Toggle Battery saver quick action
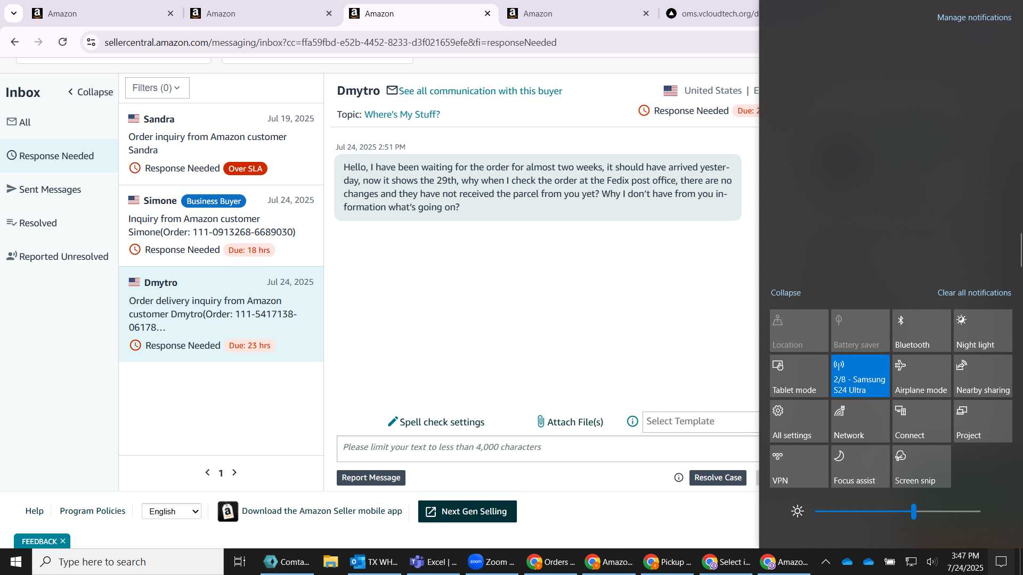The image size is (1023, 575). point(860,331)
